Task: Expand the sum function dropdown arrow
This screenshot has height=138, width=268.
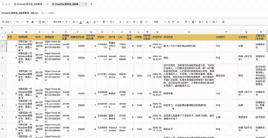Action: click(210, 22)
